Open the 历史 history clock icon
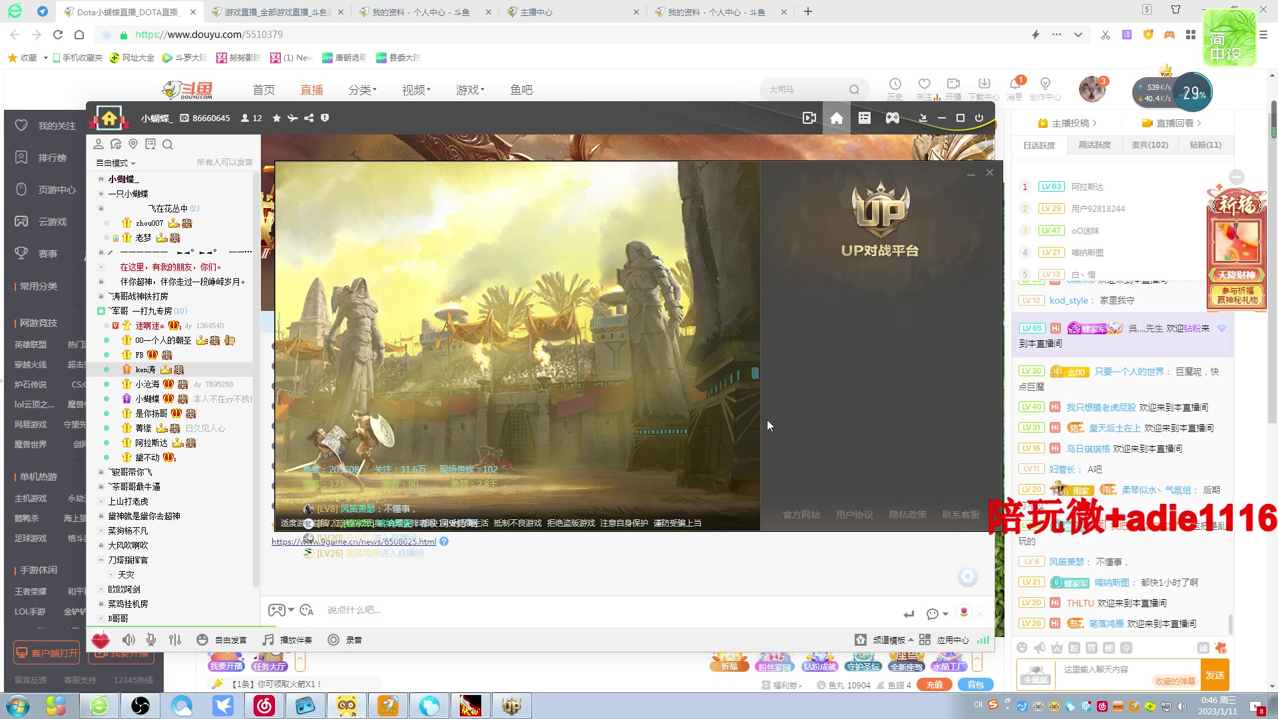The height and width of the screenshot is (719, 1278). coord(895,84)
